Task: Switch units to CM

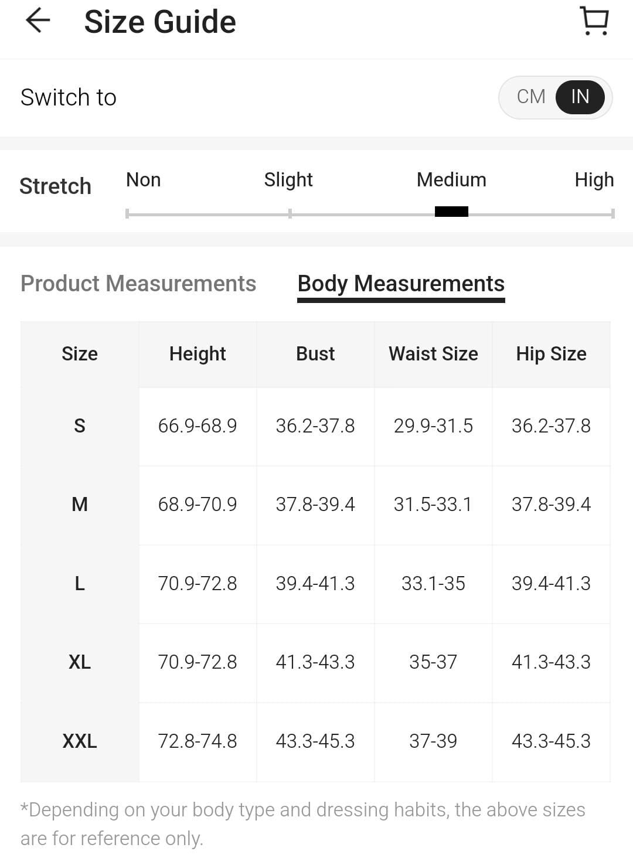Action: pos(531,97)
